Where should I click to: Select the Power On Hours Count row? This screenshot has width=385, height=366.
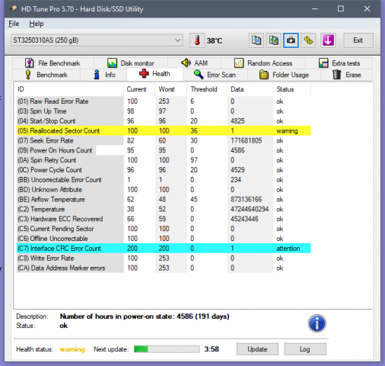pos(164,150)
